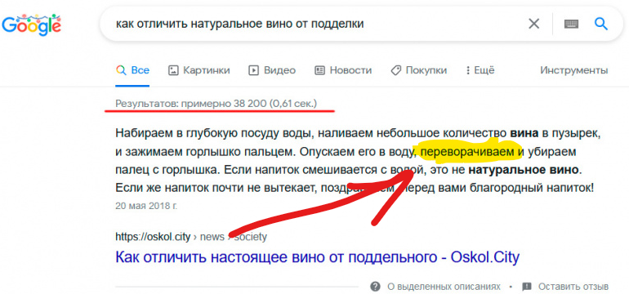Viewport: 629px width, 294px height.
Task: Switch to the Новости tab
Action: pyautogui.click(x=343, y=70)
